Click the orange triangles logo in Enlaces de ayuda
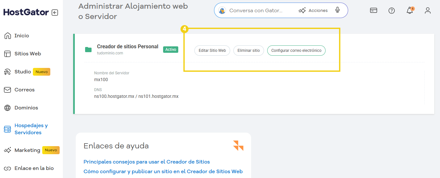The image size is (440, 178). [238, 145]
